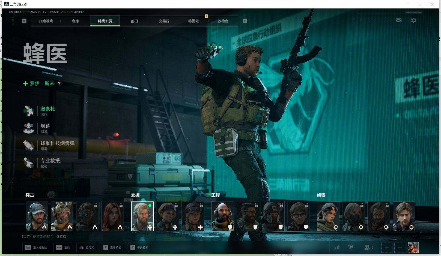
Task: Select first 侦察 operator with ponytail
Action: [328, 216]
